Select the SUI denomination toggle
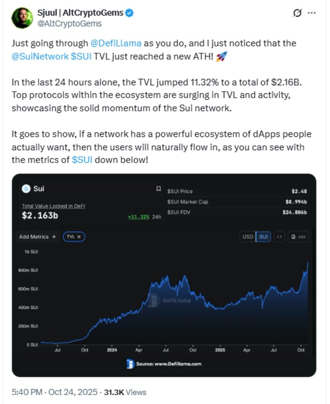This screenshot has height=404, width=330. (264, 236)
